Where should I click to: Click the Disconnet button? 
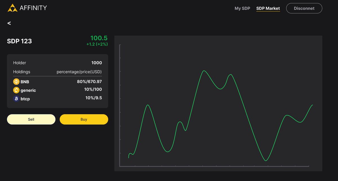(304, 8)
